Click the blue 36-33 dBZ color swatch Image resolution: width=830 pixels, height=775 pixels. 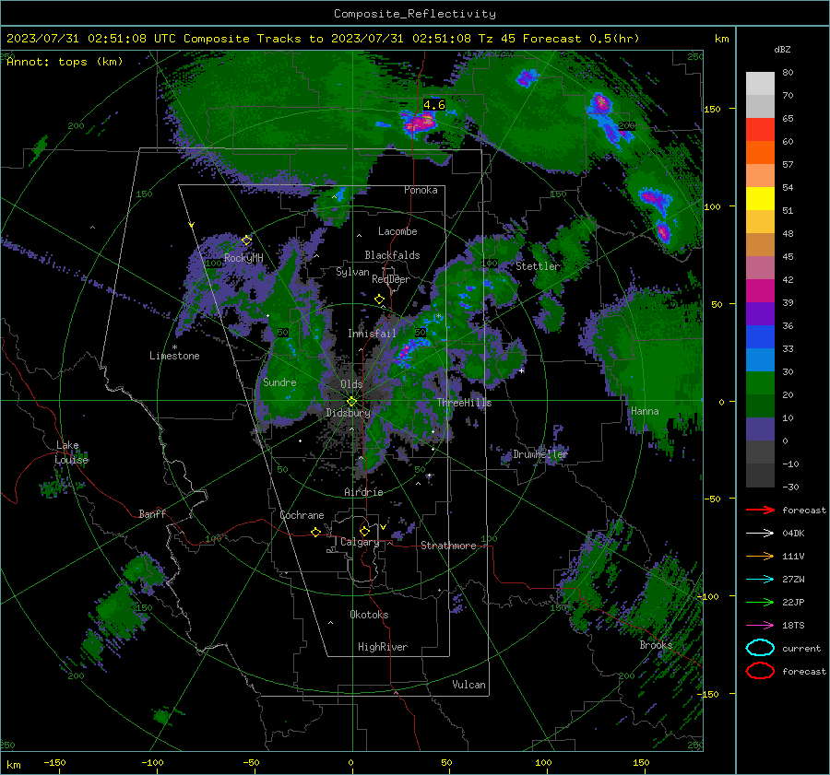[x=760, y=337]
